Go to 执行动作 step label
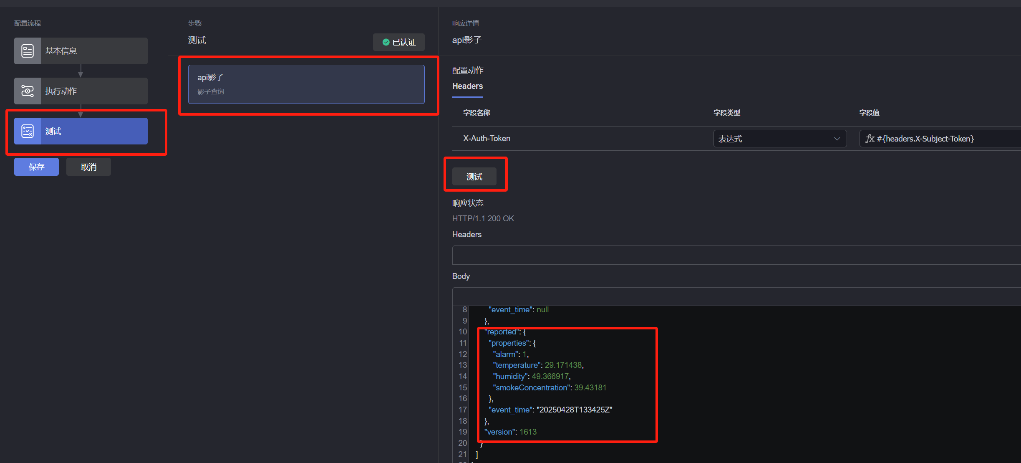This screenshot has height=463, width=1021. click(61, 91)
